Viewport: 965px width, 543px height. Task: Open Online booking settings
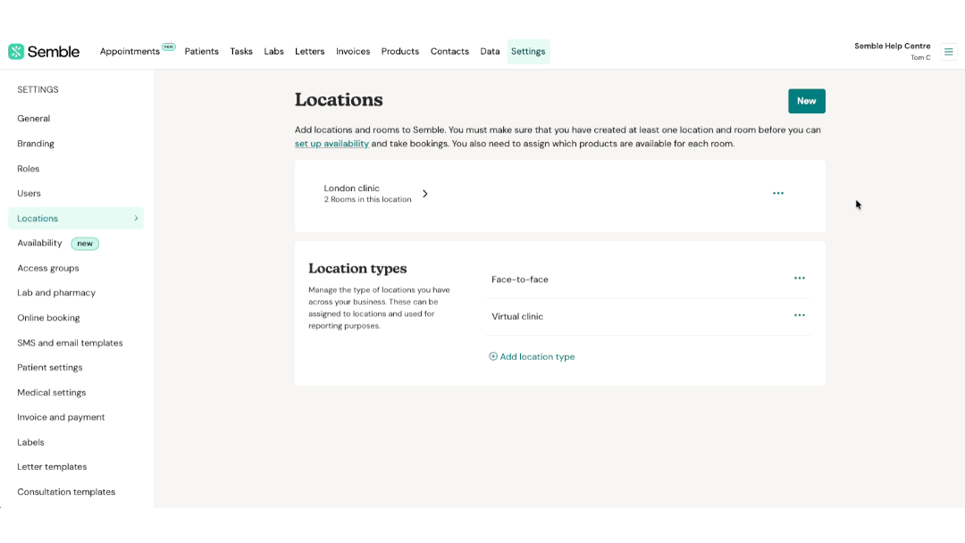tap(48, 318)
